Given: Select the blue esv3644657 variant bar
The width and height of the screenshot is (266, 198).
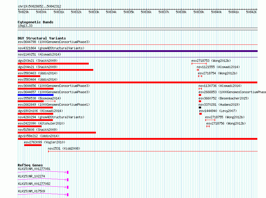Looking at the screenshot, I should click(x=36, y=95).
